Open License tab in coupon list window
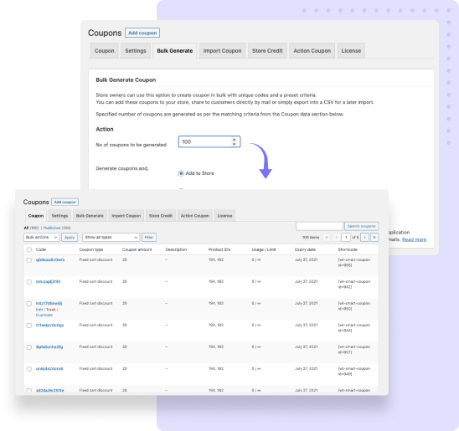Image resolution: width=459 pixels, height=431 pixels. click(224, 216)
